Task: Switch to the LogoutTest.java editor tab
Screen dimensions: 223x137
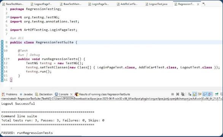Action: pos(156,4)
